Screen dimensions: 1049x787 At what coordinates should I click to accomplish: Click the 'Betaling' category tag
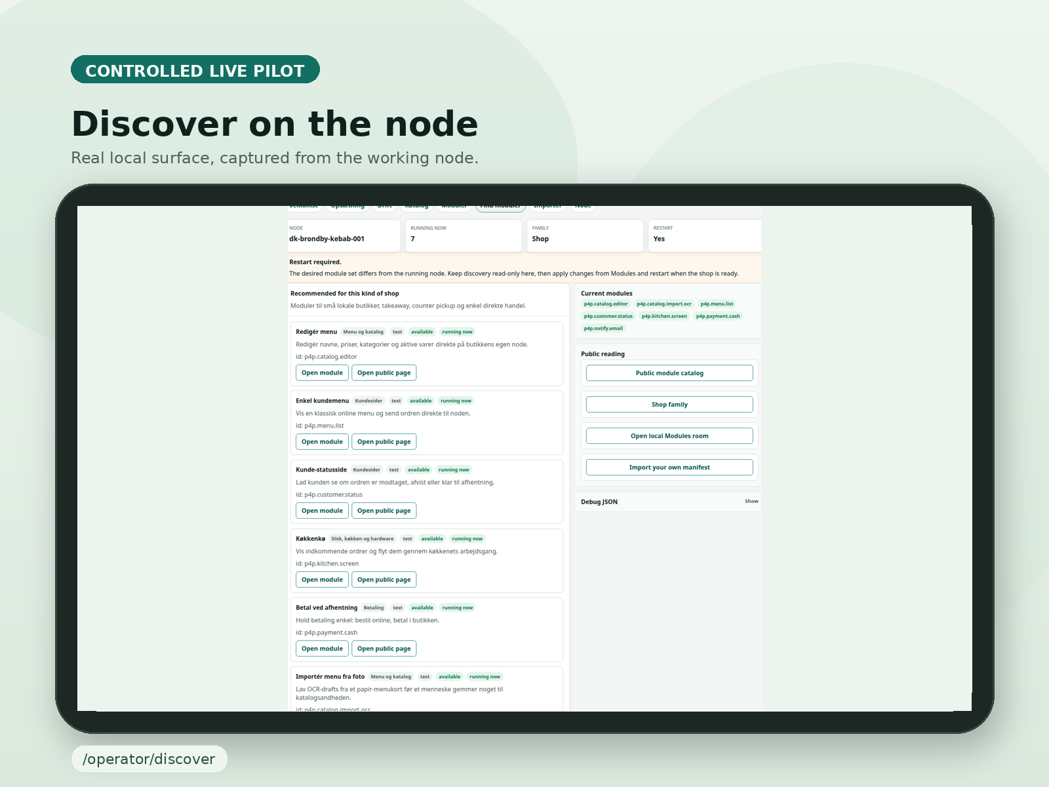pos(374,607)
